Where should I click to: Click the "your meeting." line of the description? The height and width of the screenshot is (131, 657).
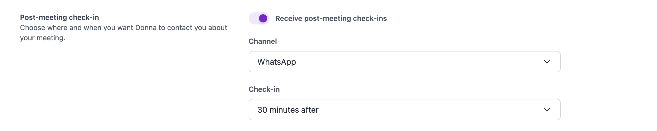(x=43, y=38)
